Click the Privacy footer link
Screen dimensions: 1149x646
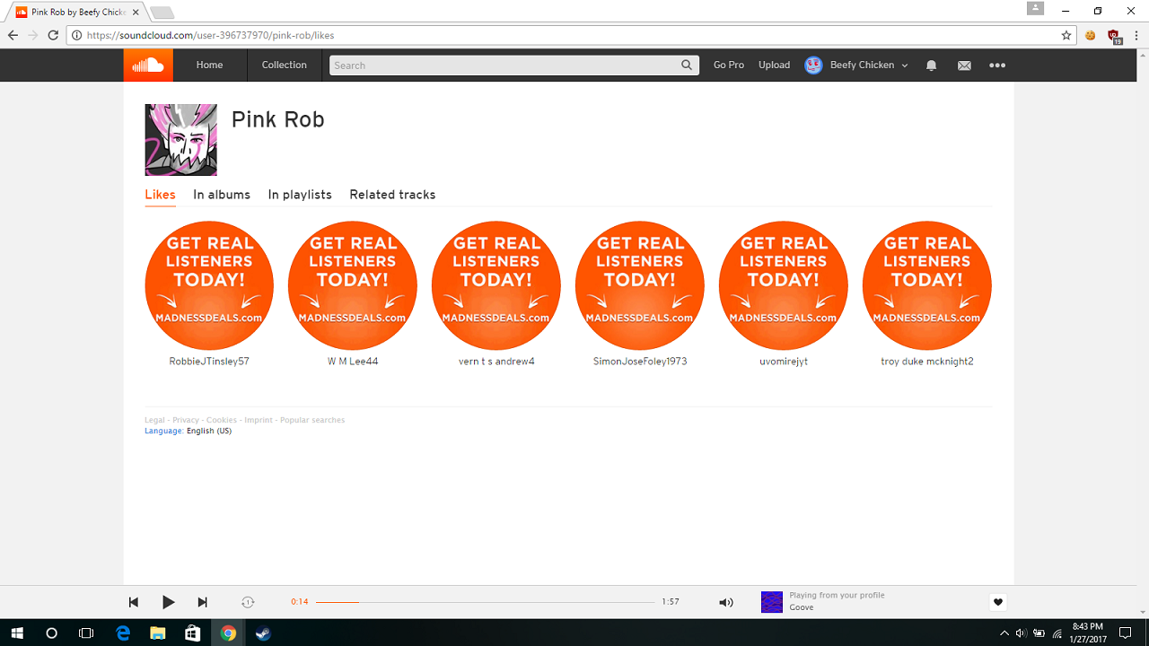point(186,420)
